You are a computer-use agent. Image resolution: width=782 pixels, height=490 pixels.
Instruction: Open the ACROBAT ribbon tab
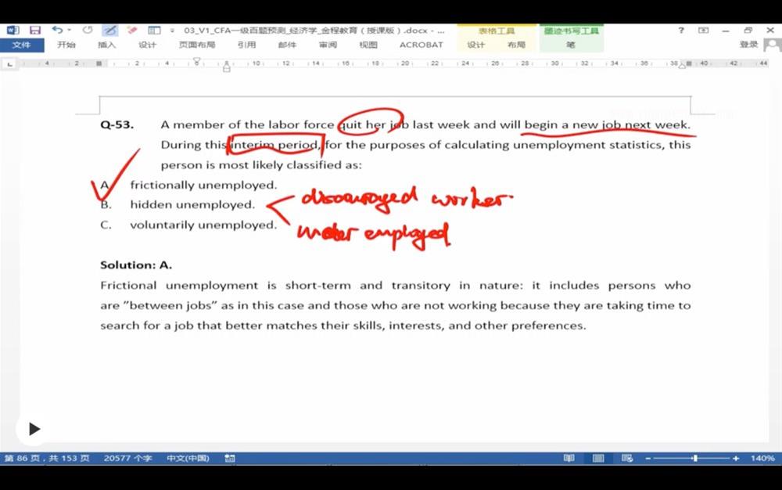421,45
